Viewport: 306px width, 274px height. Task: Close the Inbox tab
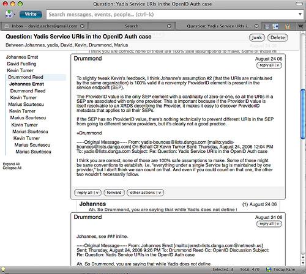point(82,26)
